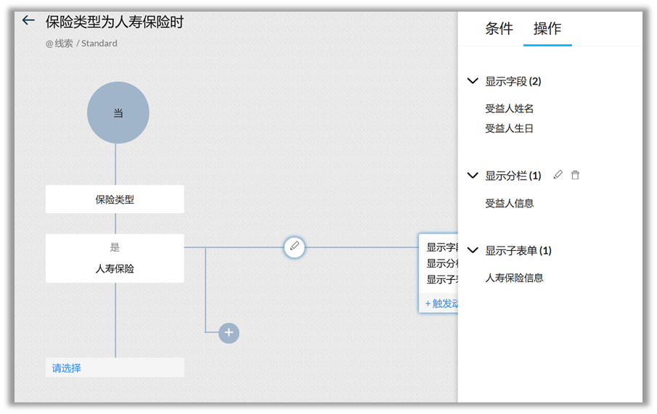
Task: Switch to the 条件 tab
Action: (x=499, y=28)
